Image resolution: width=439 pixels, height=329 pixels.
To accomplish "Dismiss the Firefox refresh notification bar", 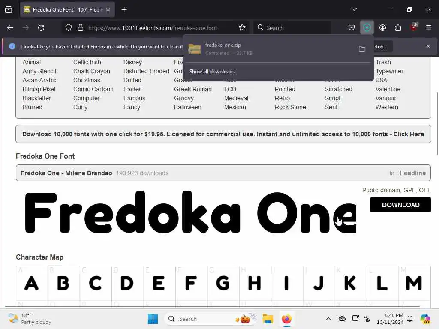I will pos(428,46).
